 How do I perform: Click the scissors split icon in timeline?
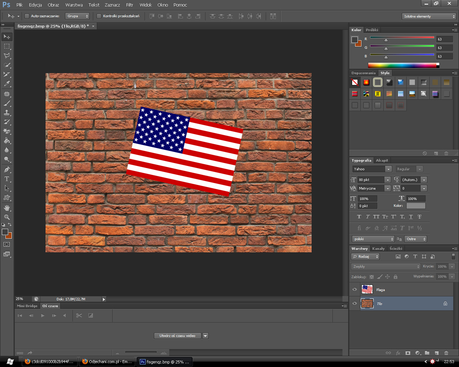pyautogui.click(x=79, y=315)
